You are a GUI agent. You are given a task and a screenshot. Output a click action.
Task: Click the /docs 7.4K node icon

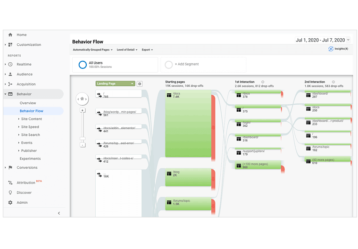[x=169, y=95]
